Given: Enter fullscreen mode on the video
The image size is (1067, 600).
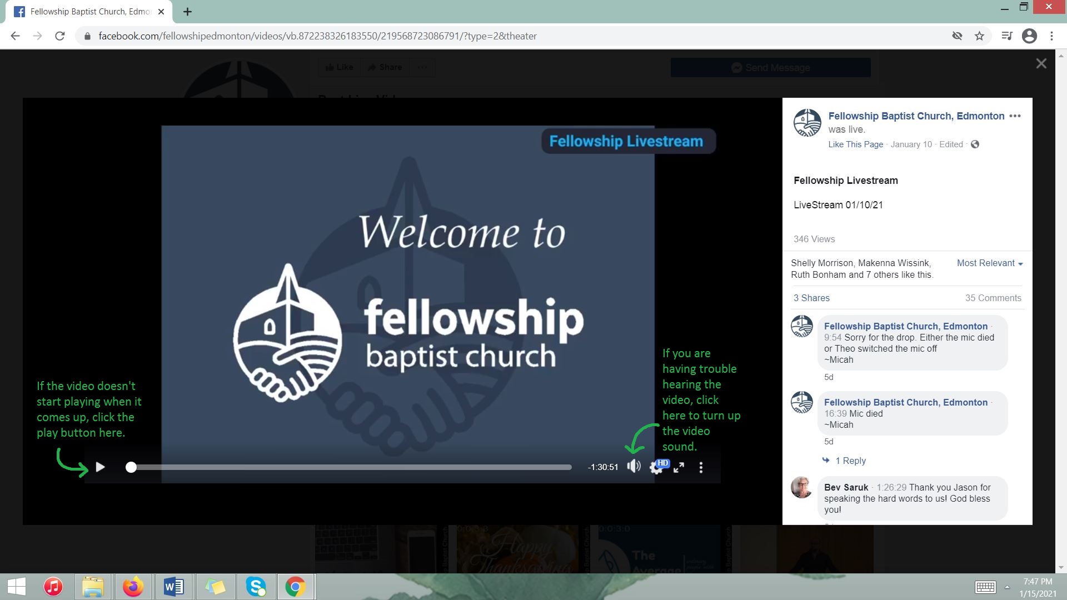Looking at the screenshot, I should click(x=679, y=468).
